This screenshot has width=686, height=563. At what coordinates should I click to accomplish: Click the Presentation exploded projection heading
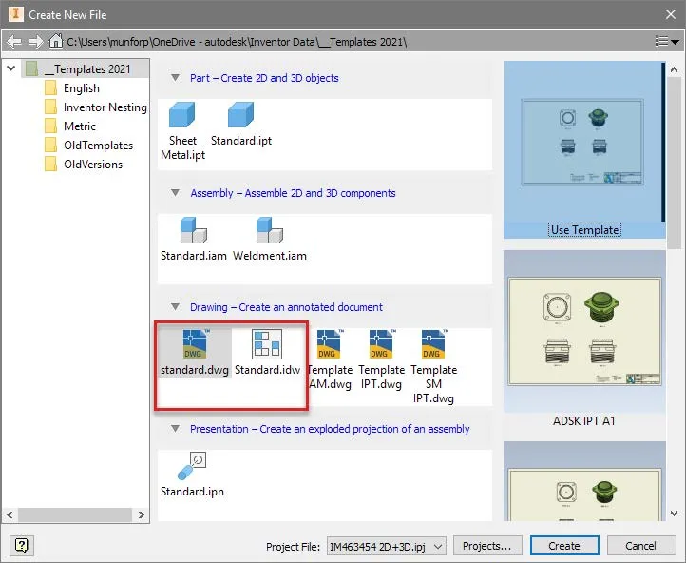click(x=330, y=429)
